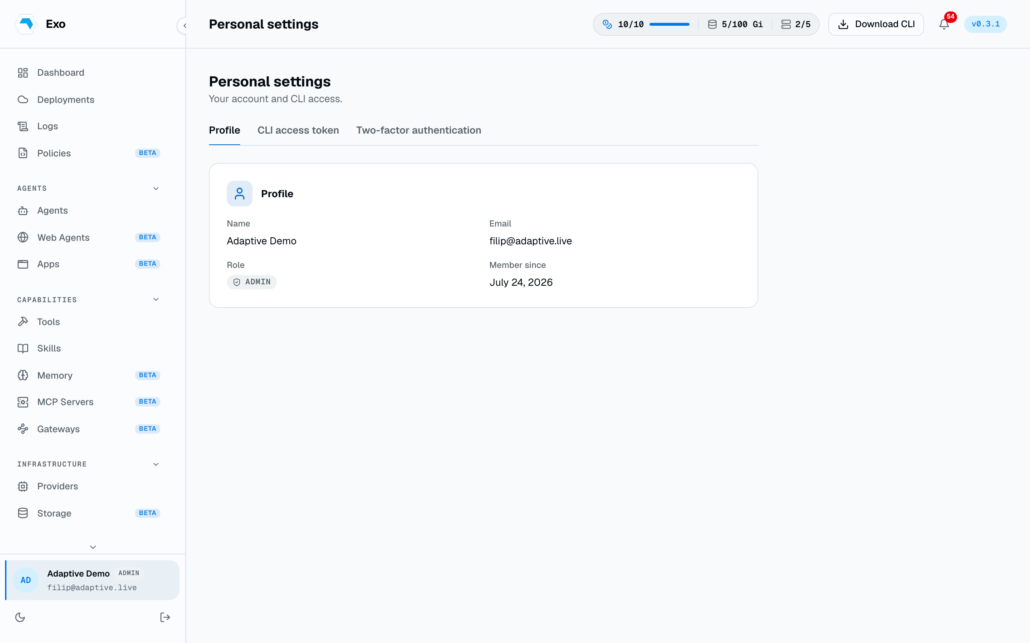Screen dimensions: 1030x643
Task: Log out using the exit icon
Action: pos(165,617)
